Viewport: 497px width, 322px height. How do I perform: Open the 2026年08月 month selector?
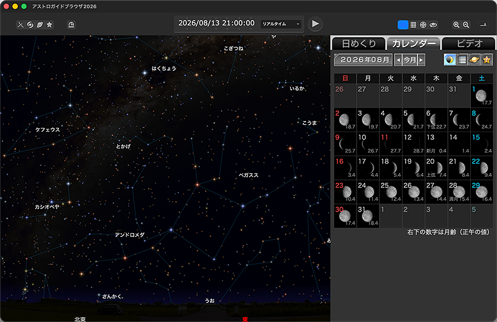coord(363,60)
